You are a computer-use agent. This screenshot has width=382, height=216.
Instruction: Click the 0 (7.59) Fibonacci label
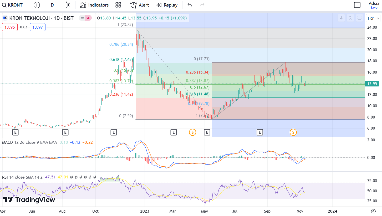point(126,116)
